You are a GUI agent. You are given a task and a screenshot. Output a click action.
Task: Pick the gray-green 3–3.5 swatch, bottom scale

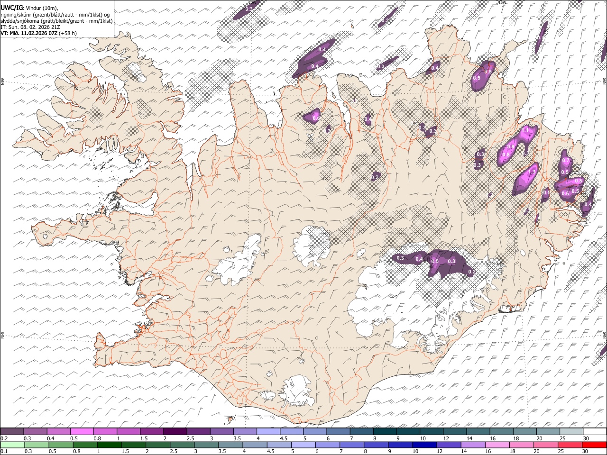207,445
